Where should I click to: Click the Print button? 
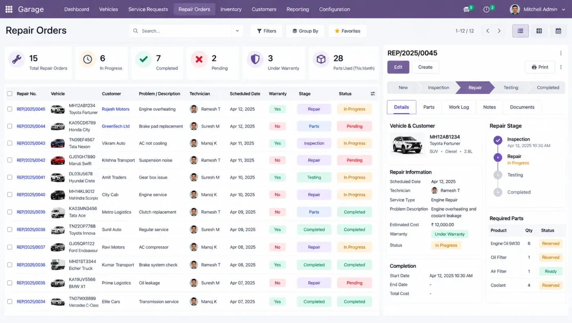(x=540, y=67)
